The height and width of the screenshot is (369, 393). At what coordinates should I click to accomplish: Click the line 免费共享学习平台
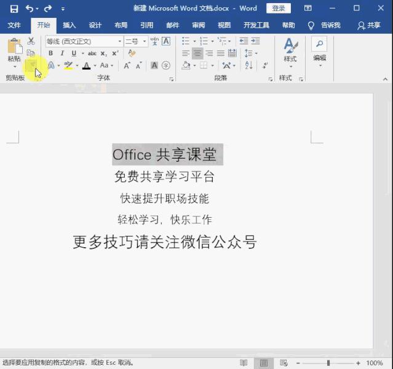point(164,177)
